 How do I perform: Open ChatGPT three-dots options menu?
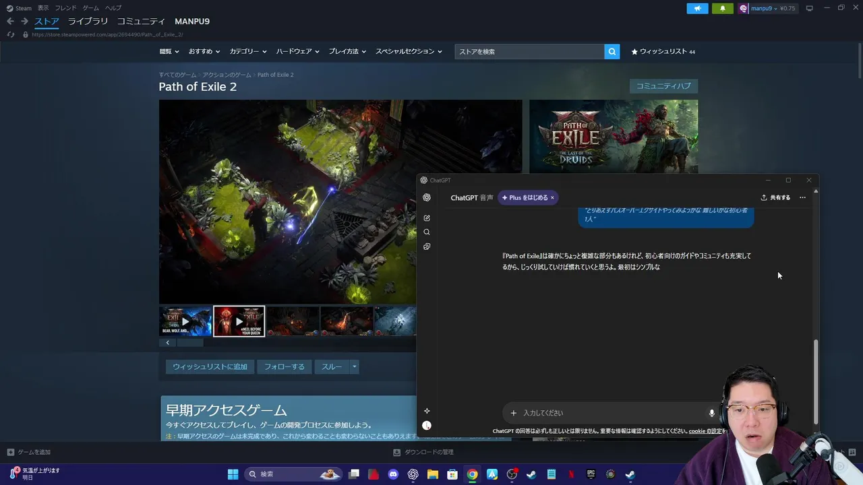(802, 197)
